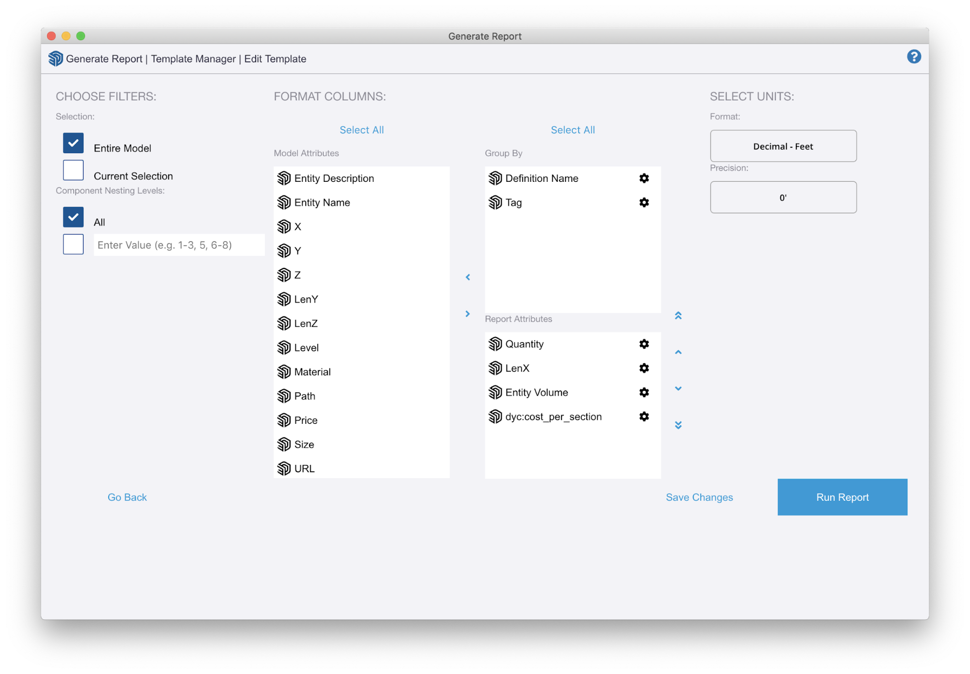Select the Go Back link

click(127, 497)
